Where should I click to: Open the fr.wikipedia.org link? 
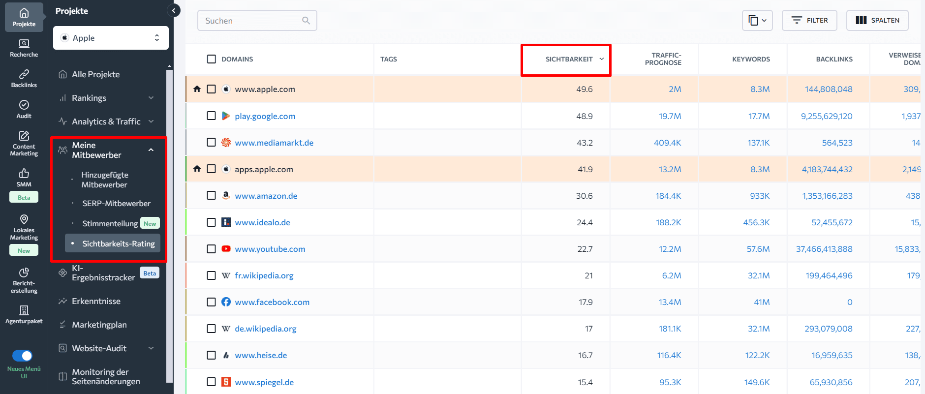click(264, 275)
